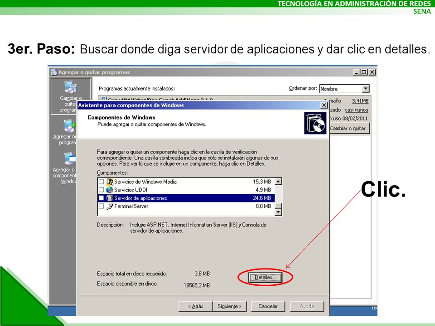Select the 'Servidor de aplicaciones' row text

[140, 198]
